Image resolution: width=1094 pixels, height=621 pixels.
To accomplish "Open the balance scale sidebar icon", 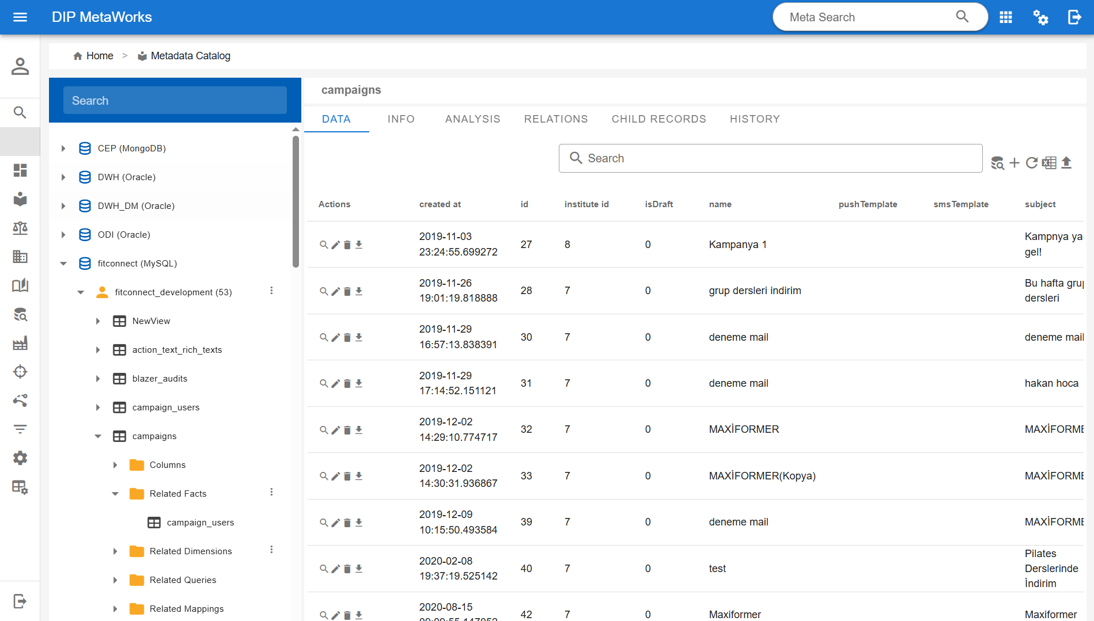I will tap(20, 228).
